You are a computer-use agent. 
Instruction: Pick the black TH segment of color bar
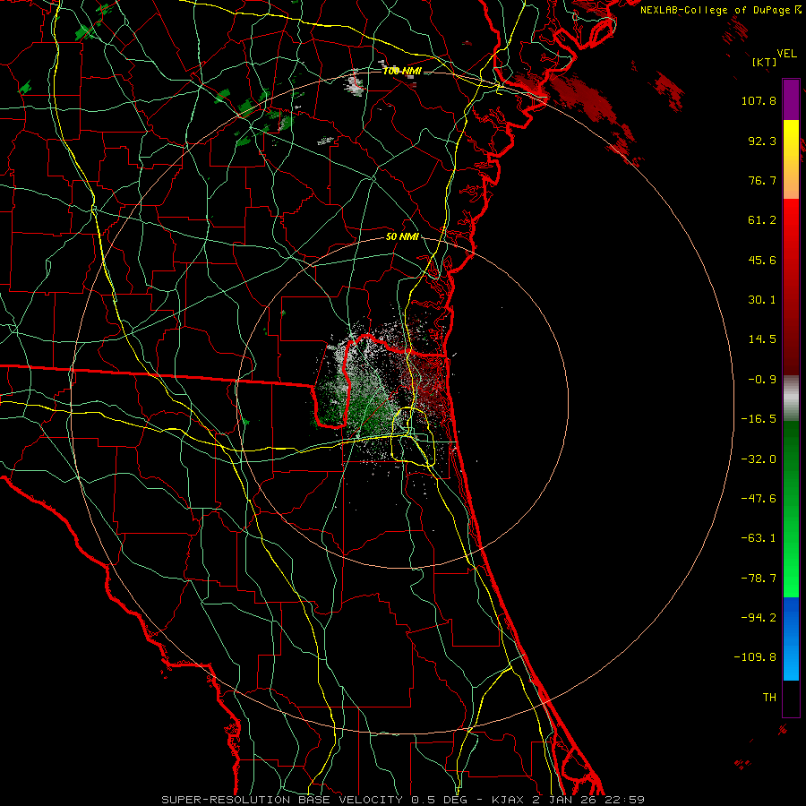pos(791,699)
